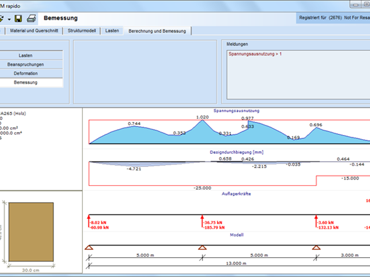The height and width of the screenshot is (277, 370).
Task: Switch to Material und Querschnitt tab
Action: (x=35, y=31)
